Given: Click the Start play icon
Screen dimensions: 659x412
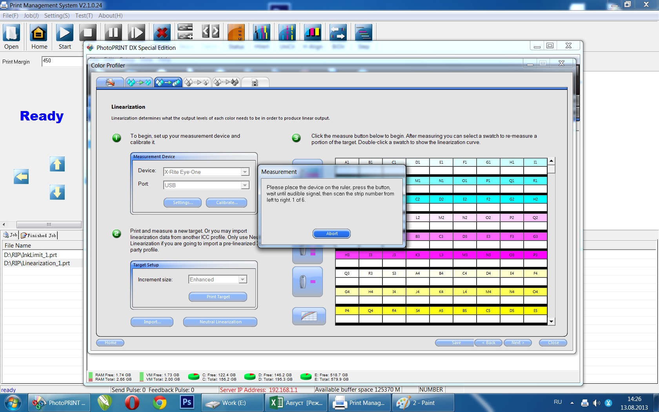Looking at the screenshot, I should pyautogui.click(x=65, y=33).
